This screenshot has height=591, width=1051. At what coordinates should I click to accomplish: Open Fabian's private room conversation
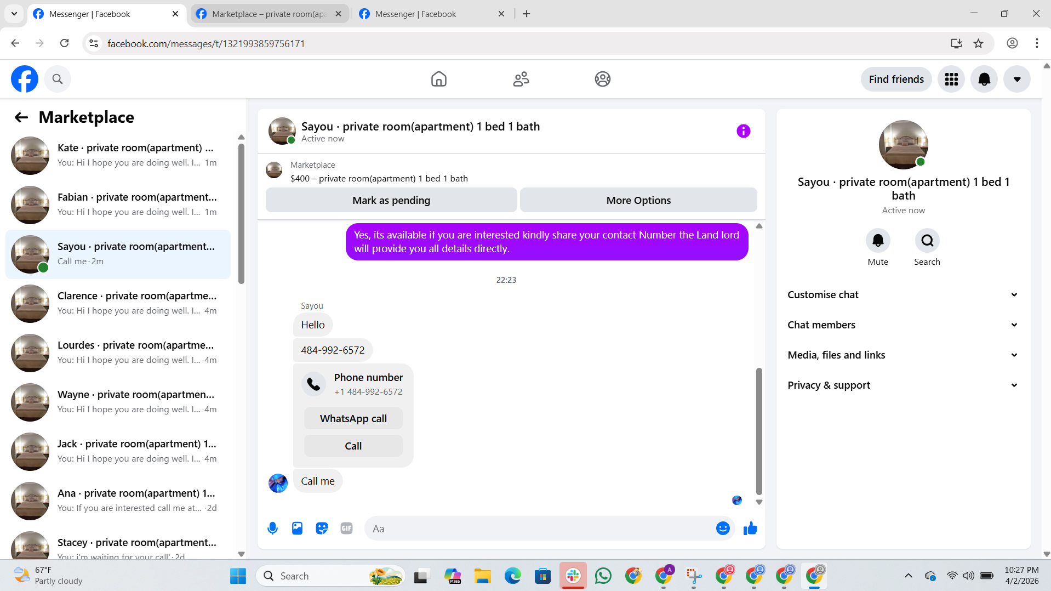118,205
